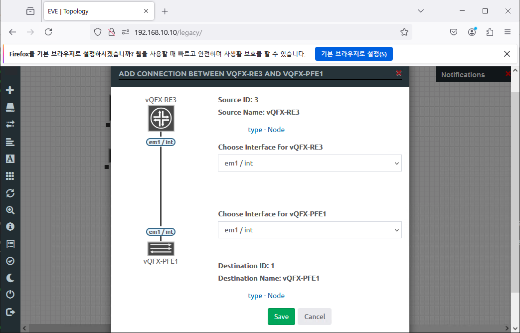Go back to the previous page
The width and height of the screenshot is (520, 333).
tap(12, 32)
